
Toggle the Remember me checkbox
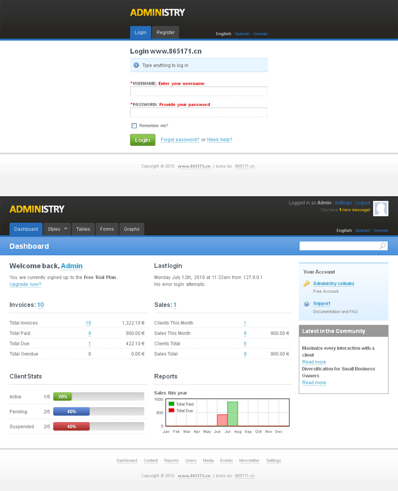tap(134, 126)
